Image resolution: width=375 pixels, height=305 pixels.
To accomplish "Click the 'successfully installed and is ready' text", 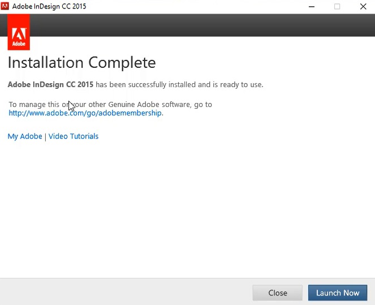I will (x=178, y=85).
